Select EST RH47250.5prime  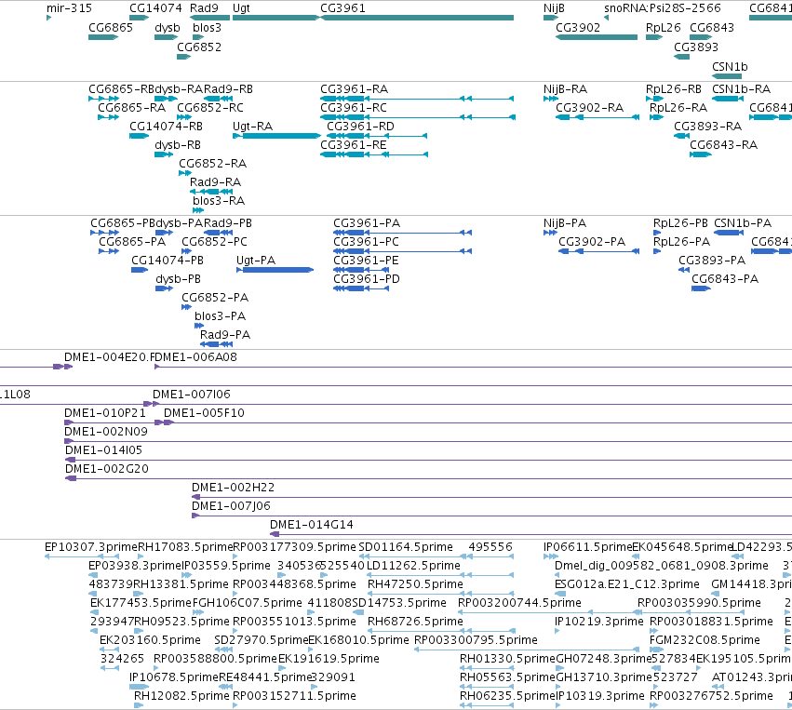415,584
